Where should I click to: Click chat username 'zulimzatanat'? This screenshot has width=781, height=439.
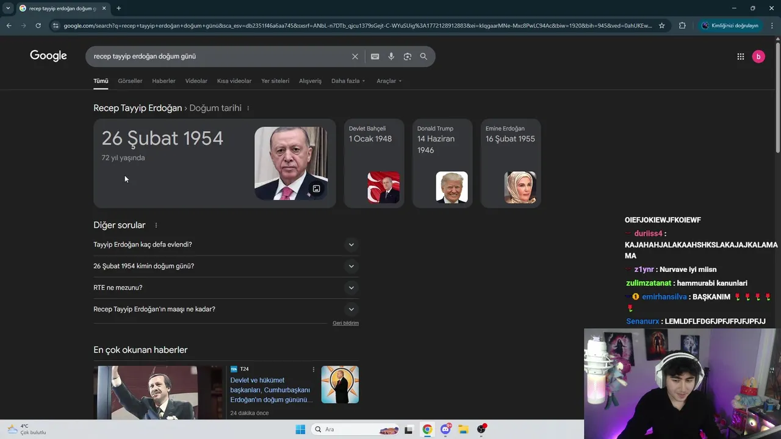(649, 283)
